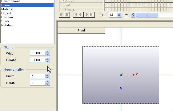Decrease Sizing Height with down arrow
Image resolution: width=173 pixels, height=111 pixels.
(x=47, y=61)
